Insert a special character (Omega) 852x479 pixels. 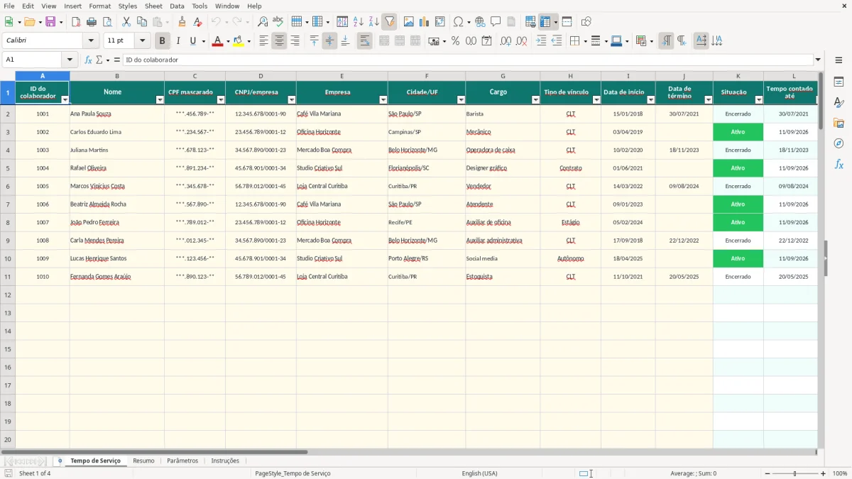click(x=458, y=22)
